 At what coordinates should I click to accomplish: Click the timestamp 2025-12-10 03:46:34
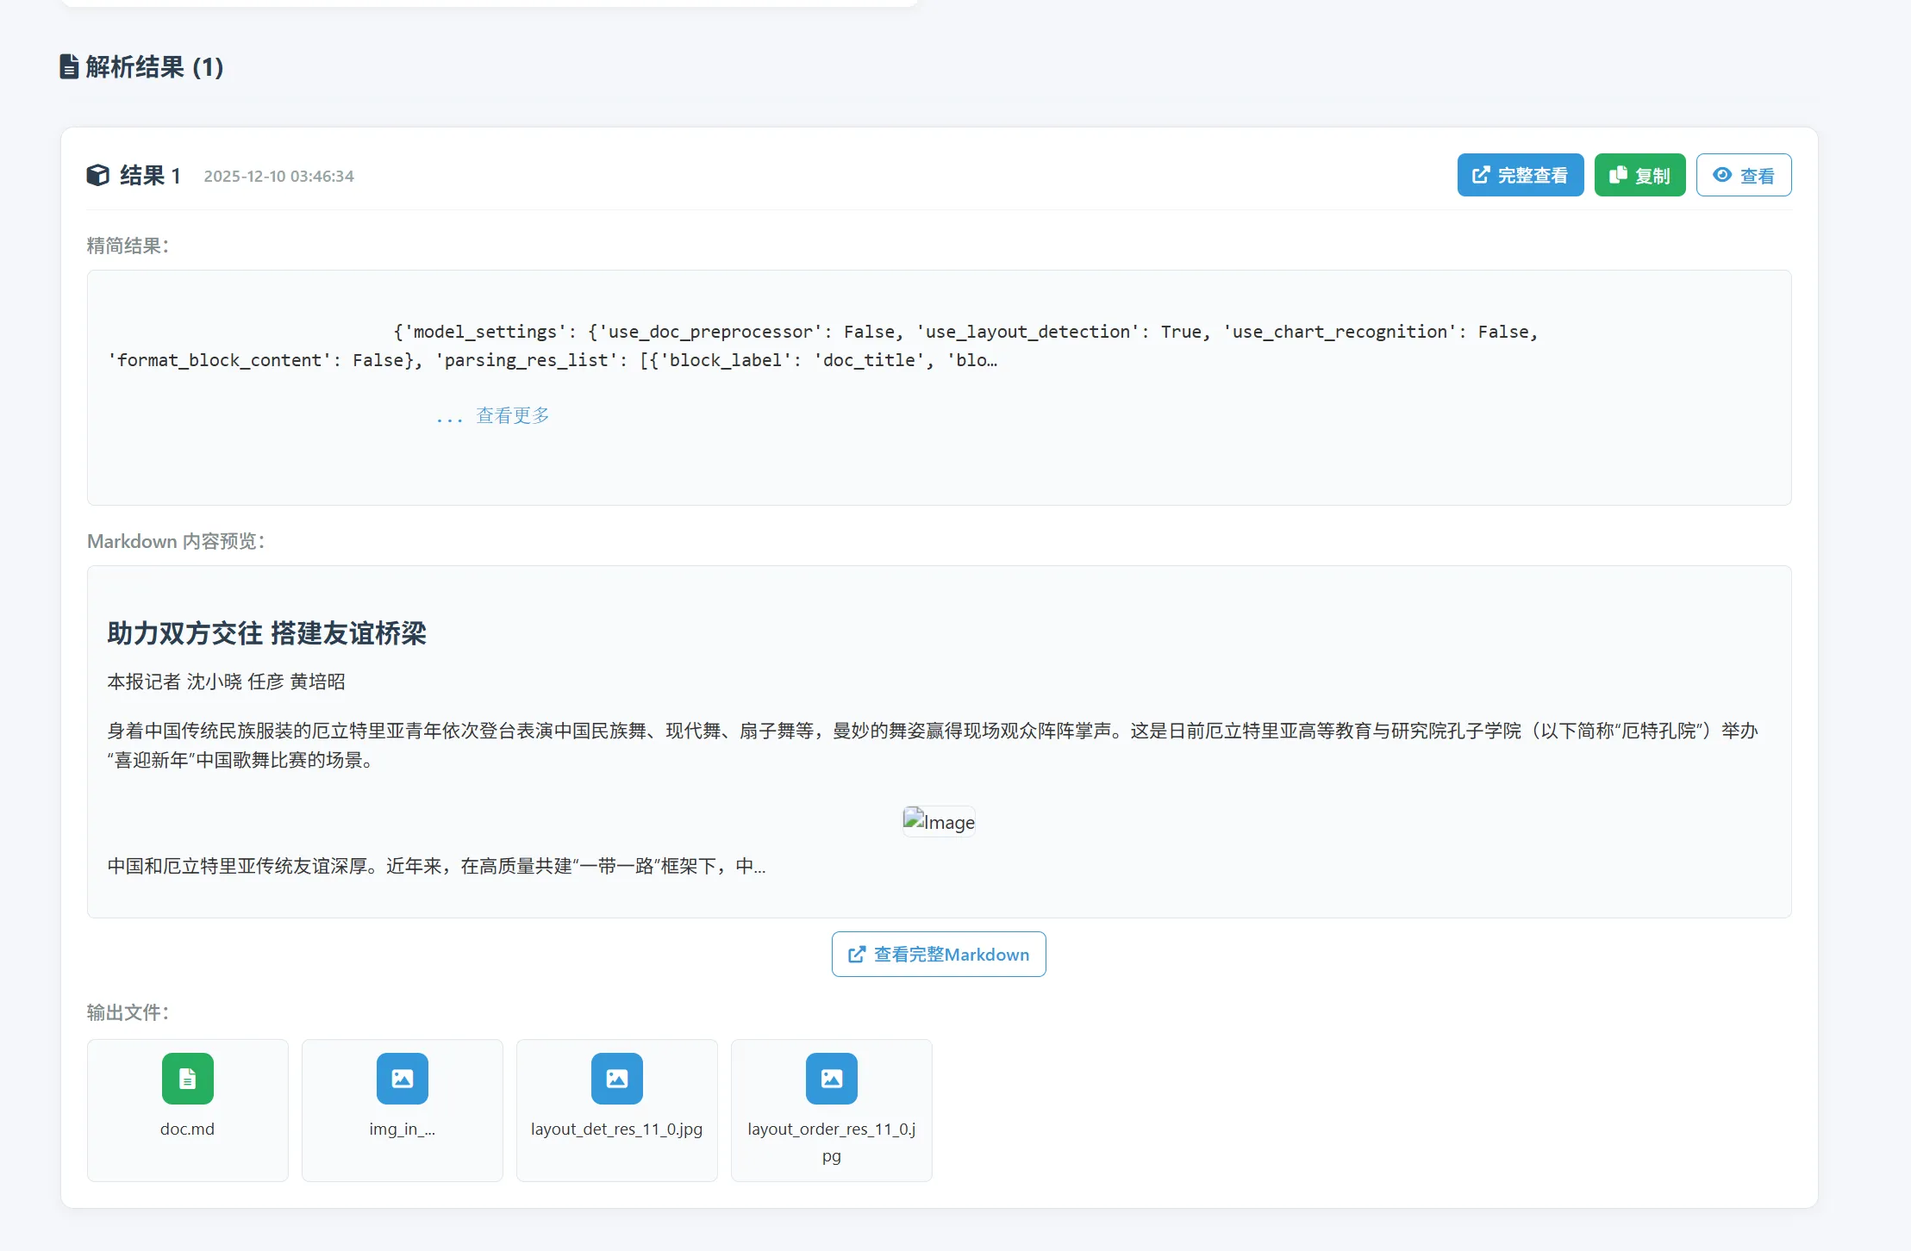click(278, 176)
